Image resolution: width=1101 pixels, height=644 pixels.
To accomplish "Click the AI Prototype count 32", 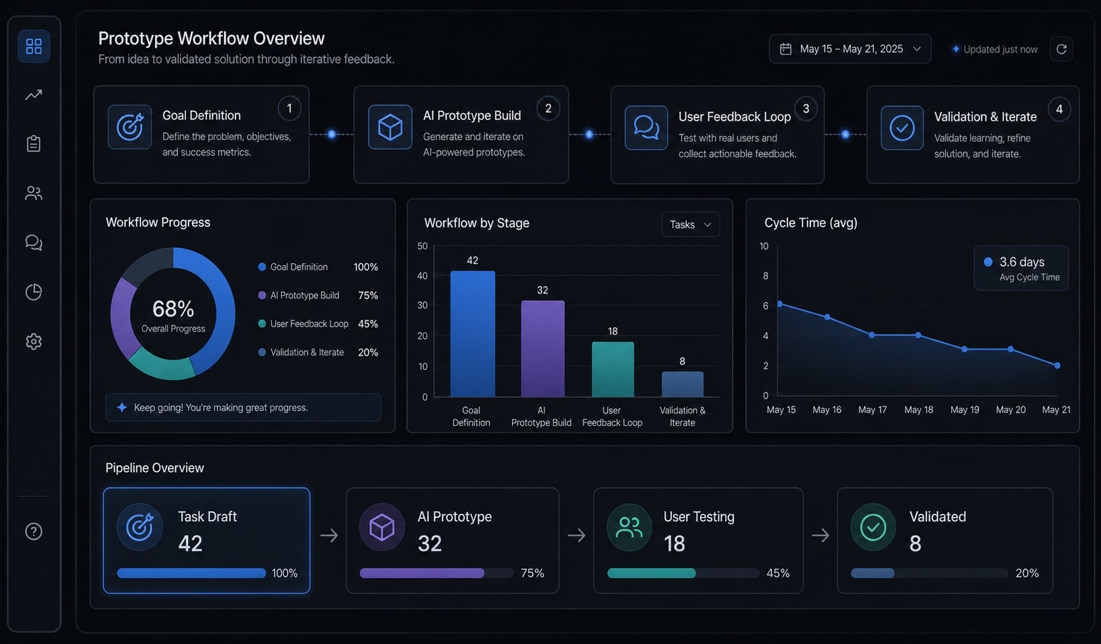I will 430,543.
